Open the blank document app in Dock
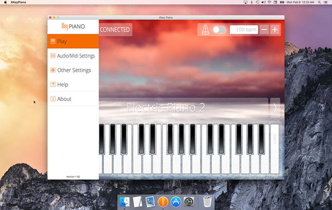Image resolution: width=332 pixels, height=210 pixels. click(137, 202)
